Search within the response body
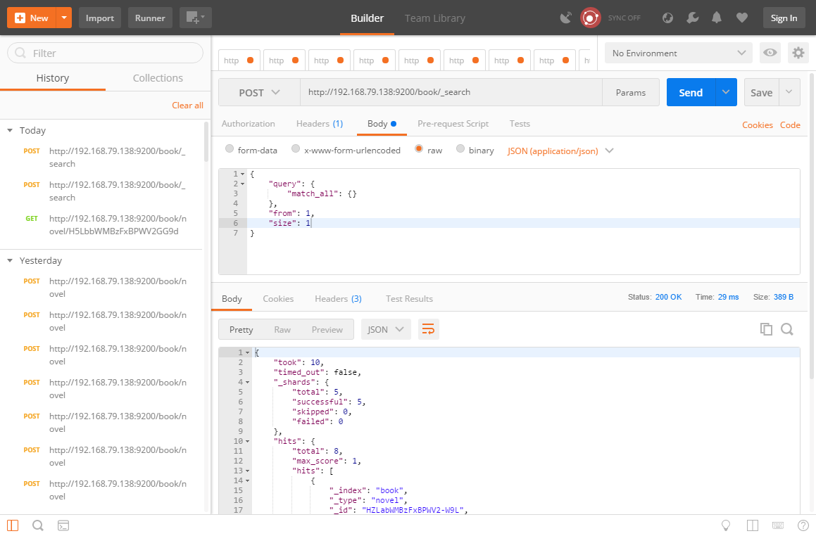 point(787,329)
